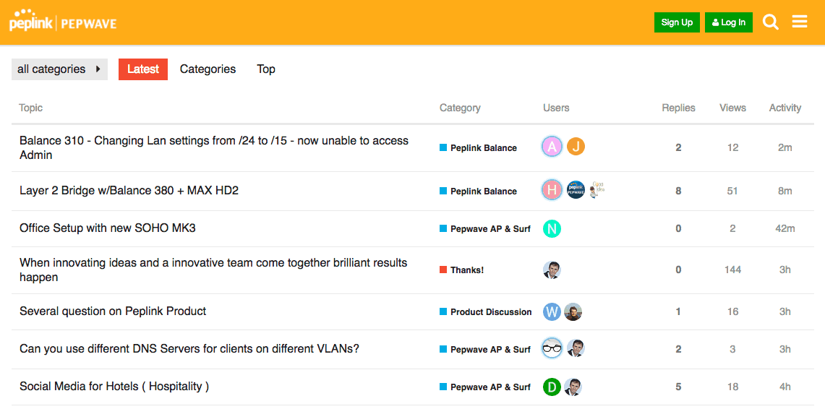The image size is (825, 409).
Task: Click the 42m activity time on Office Setup row
Action: [x=785, y=228]
